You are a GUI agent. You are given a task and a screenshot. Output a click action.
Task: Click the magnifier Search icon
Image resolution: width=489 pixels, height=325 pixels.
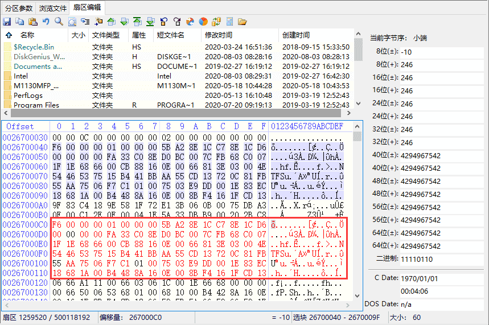(x=59, y=22)
